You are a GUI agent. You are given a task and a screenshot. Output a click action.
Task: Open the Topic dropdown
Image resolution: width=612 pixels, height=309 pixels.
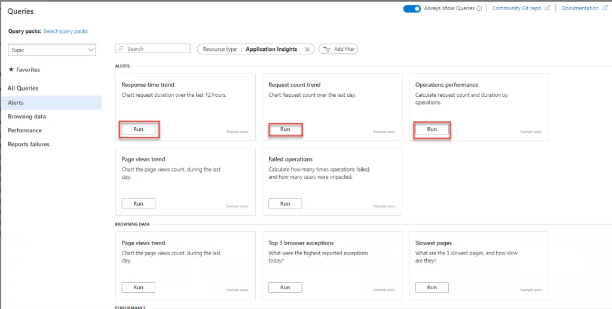(52, 50)
